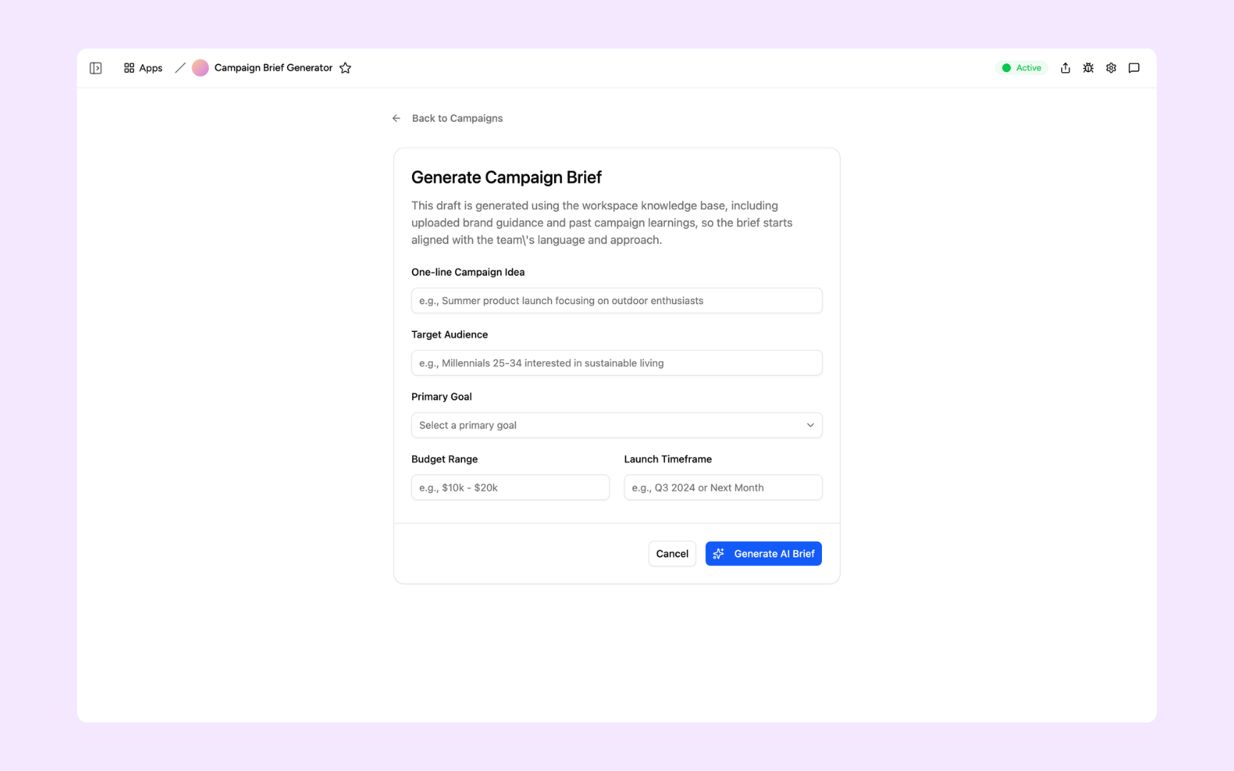Open the Primary Goal dropdown

point(617,425)
